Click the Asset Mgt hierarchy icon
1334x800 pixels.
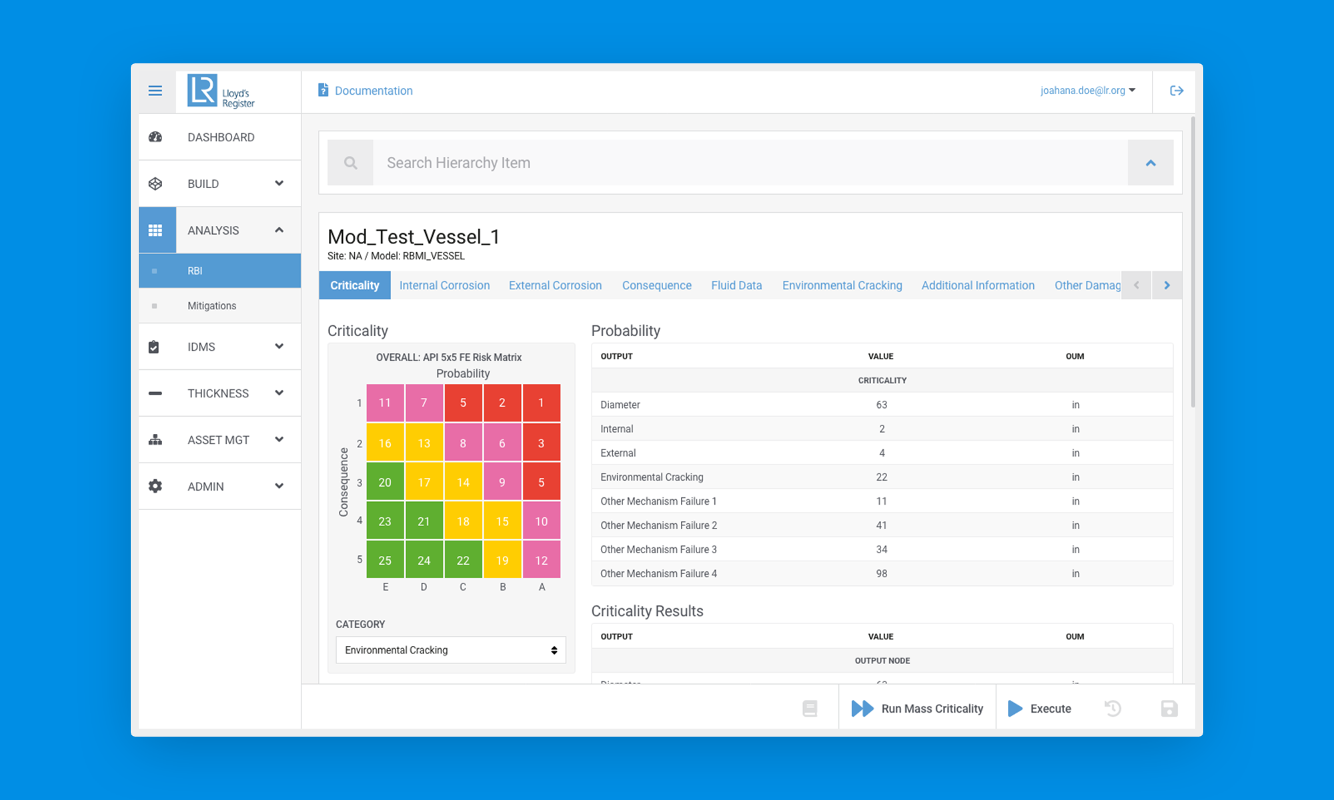tap(155, 440)
